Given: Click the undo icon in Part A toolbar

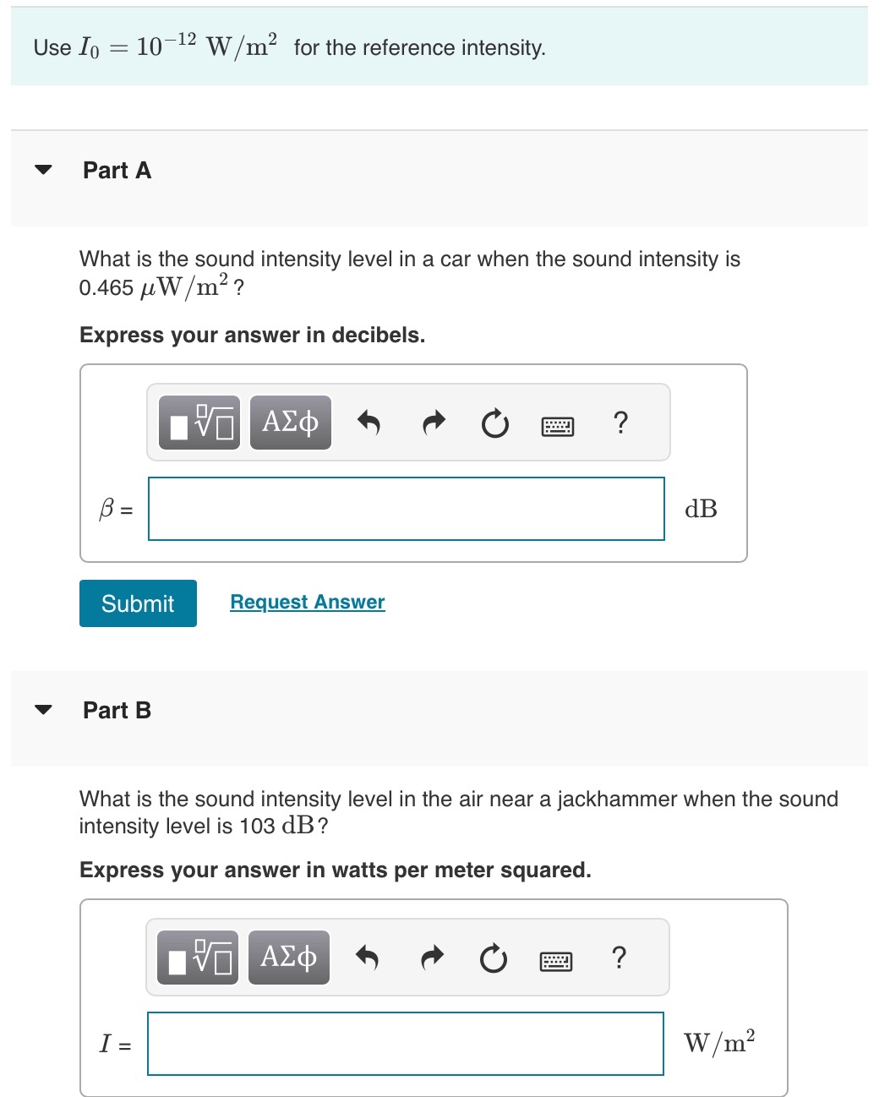Looking at the screenshot, I should pyautogui.click(x=369, y=423).
